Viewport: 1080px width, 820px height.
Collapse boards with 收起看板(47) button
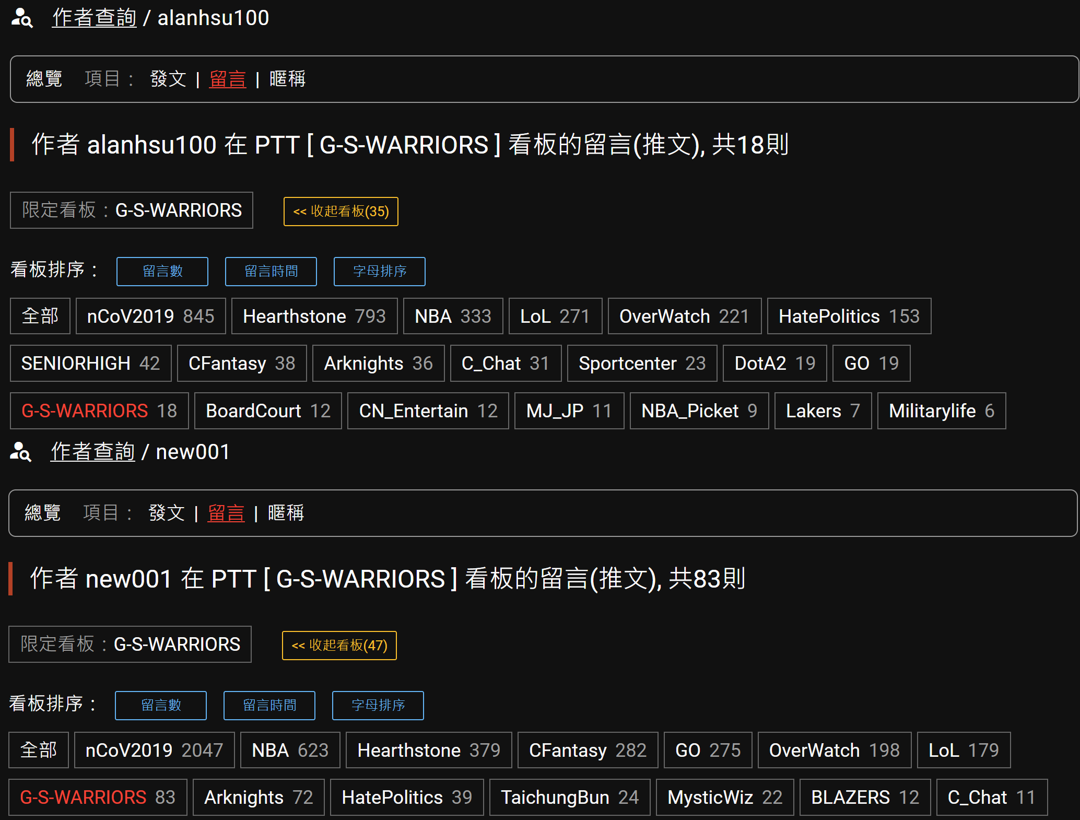coord(339,646)
